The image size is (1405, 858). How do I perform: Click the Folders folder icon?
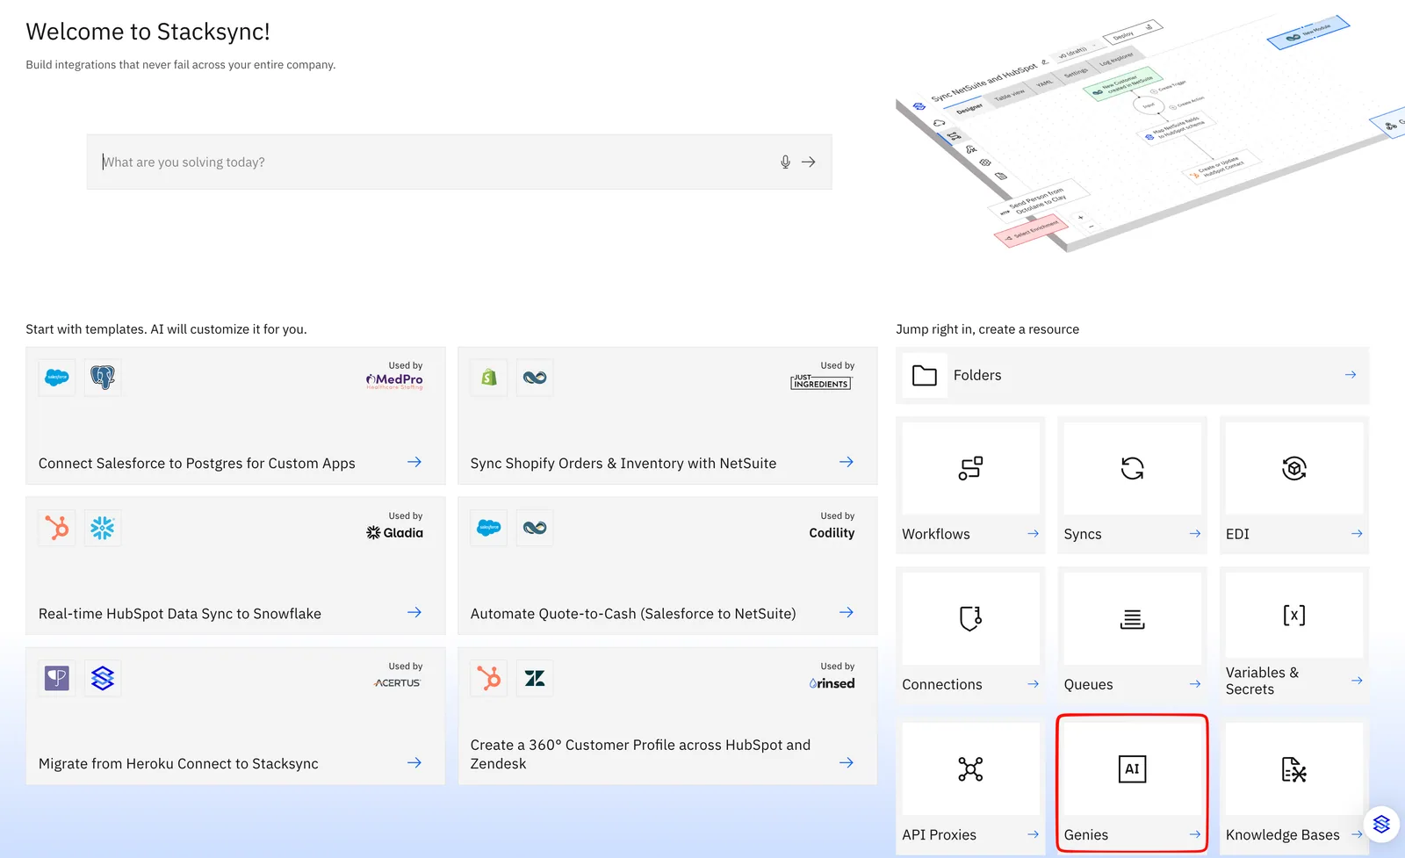(925, 376)
